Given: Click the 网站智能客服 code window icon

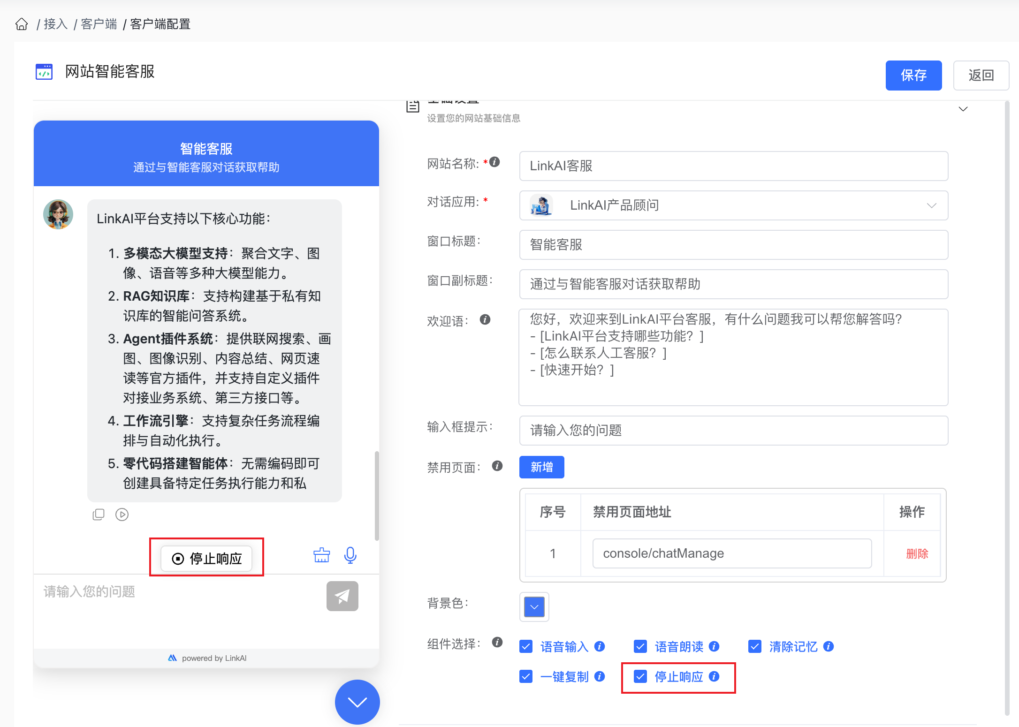Looking at the screenshot, I should [44, 72].
